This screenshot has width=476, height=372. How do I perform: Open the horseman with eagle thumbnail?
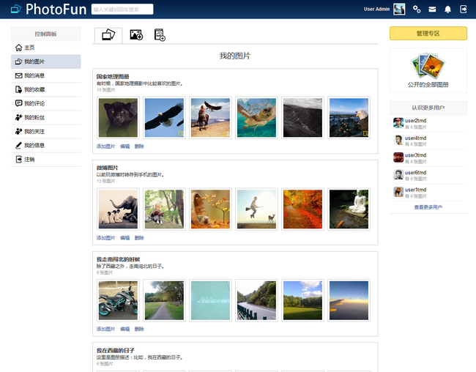tap(210, 118)
